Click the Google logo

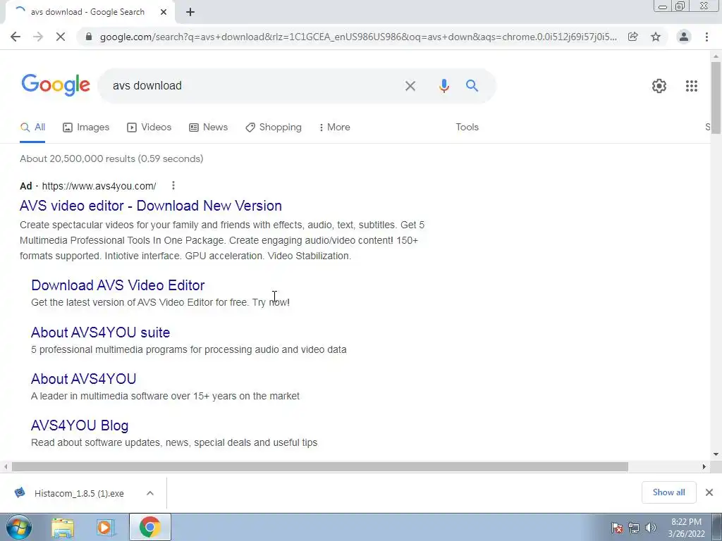56,85
